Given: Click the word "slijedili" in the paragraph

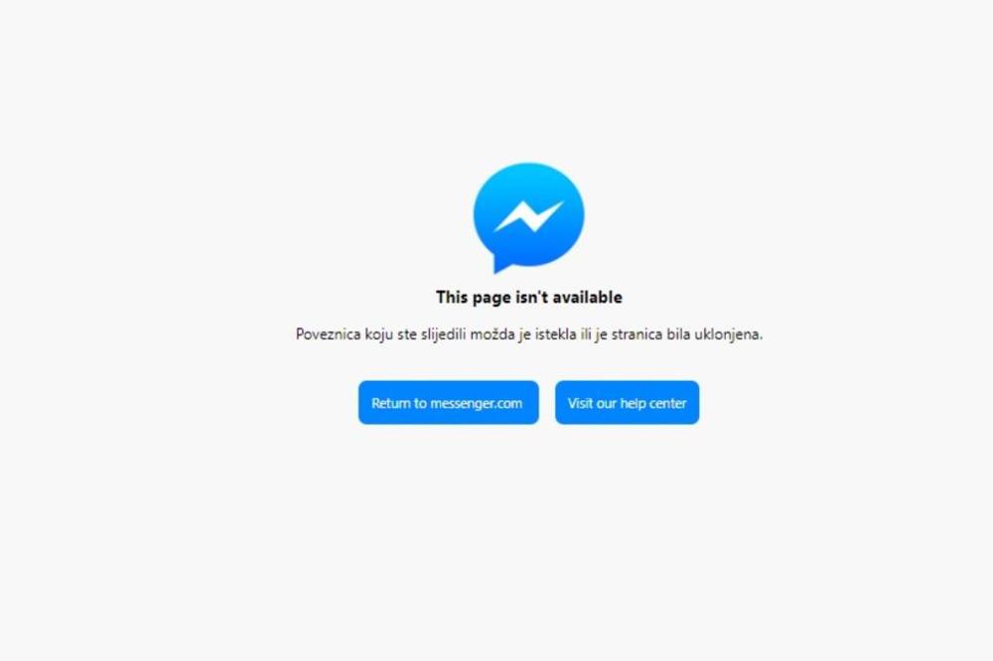Looking at the screenshot, I should click(x=443, y=334).
